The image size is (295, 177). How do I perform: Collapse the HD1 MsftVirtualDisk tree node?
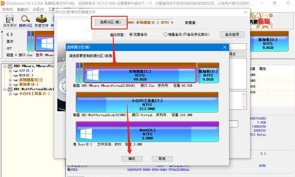click(x=5, y=89)
